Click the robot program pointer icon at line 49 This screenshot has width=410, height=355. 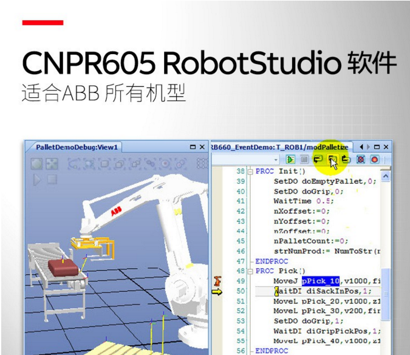[x=217, y=281]
